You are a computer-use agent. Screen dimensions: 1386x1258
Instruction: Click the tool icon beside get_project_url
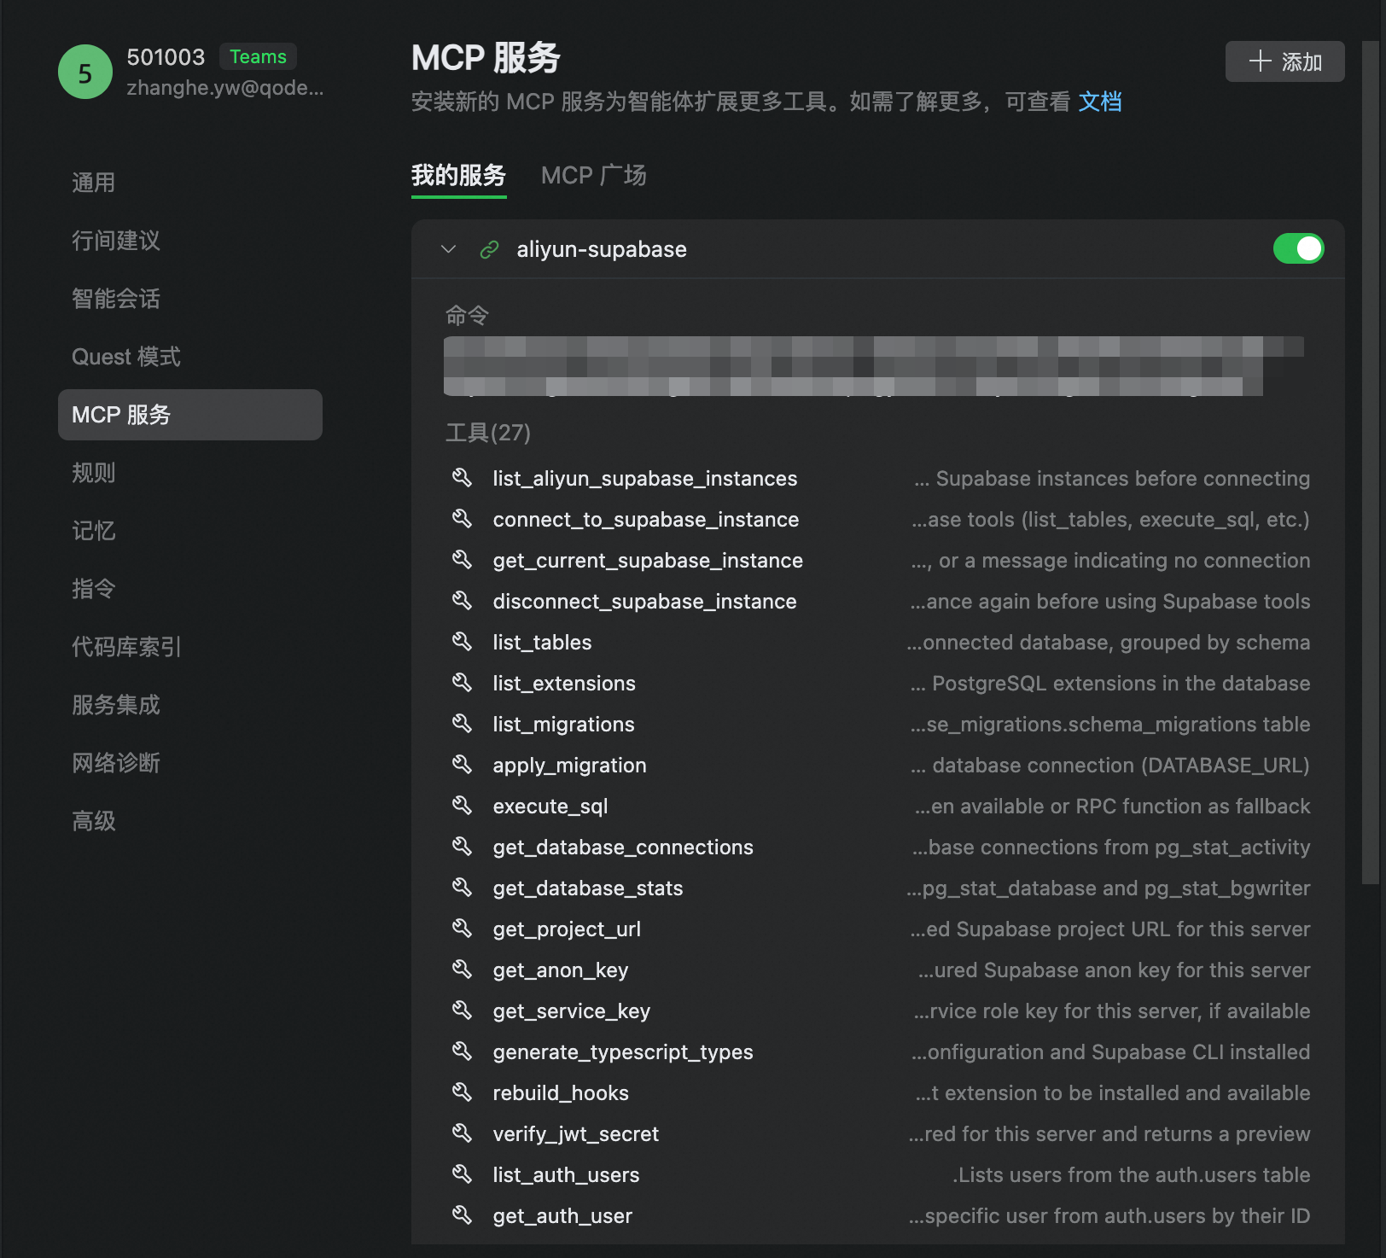[x=462, y=928]
